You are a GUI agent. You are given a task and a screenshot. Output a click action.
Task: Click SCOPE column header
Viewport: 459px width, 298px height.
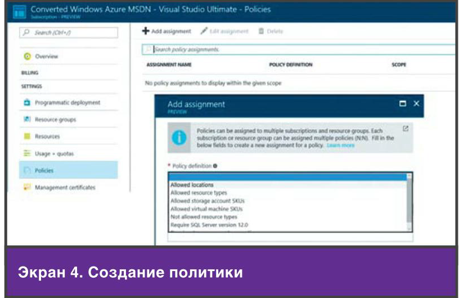click(399, 65)
